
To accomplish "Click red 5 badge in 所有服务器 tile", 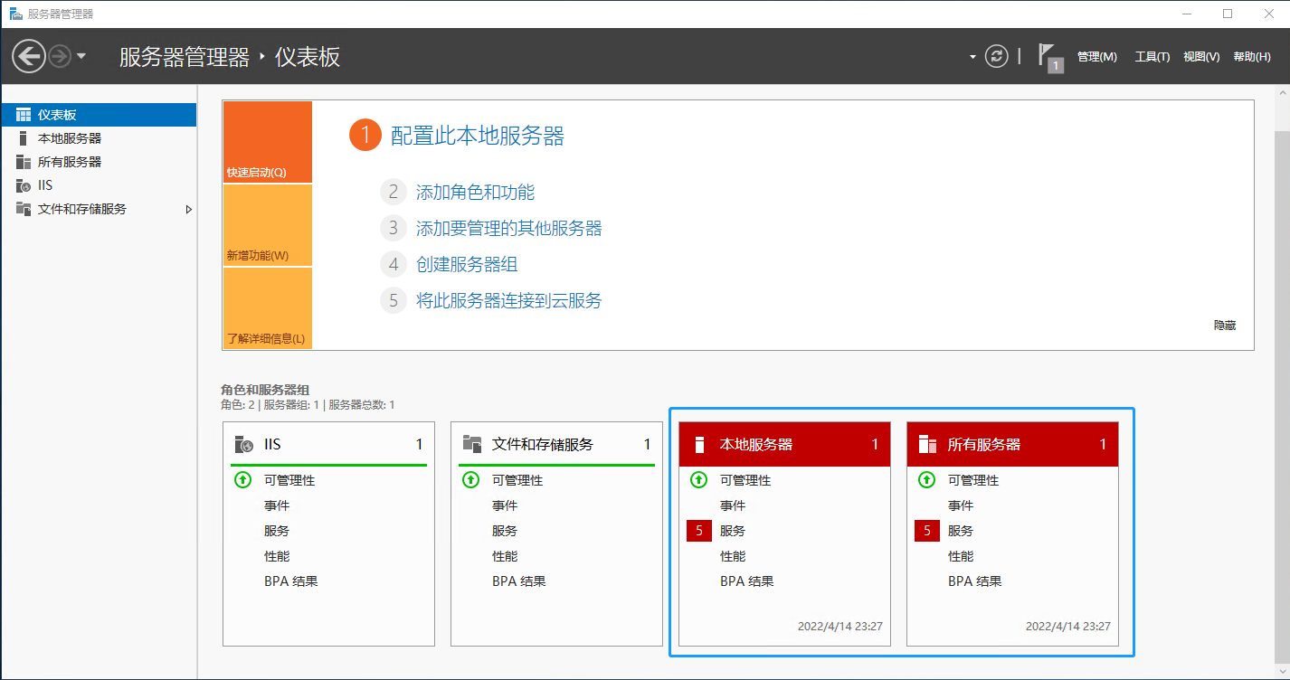I will click(x=927, y=531).
